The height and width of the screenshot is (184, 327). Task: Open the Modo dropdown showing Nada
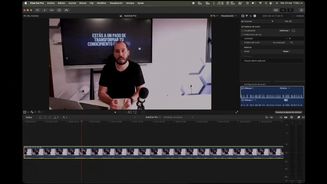286,51
